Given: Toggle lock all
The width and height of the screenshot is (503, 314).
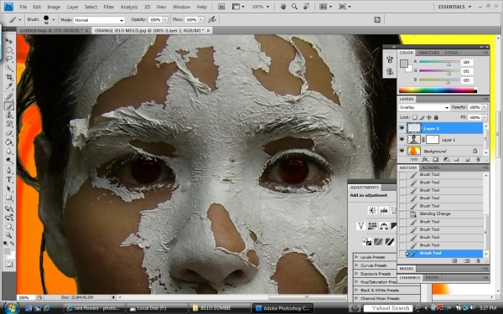Looking at the screenshot, I should coord(436,117).
